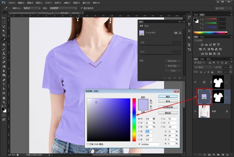Open the layer opacity dropdown arrow
The height and width of the screenshot is (157, 234).
(x=231, y=67)
